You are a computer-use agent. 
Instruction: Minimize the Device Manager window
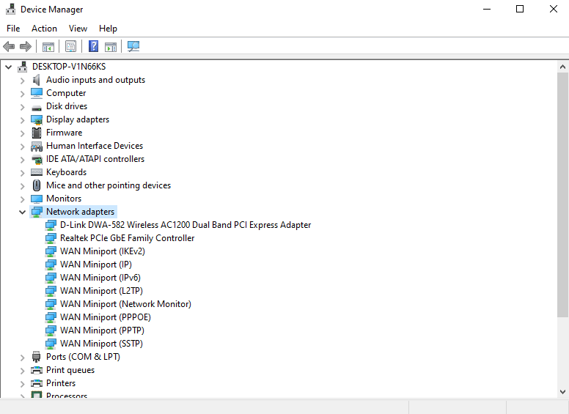pos(487,9)
